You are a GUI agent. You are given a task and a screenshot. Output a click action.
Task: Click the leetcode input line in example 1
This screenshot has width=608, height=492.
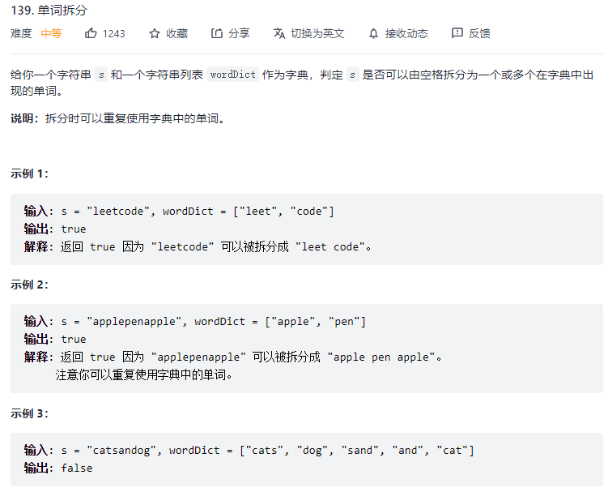click(179, 211)
